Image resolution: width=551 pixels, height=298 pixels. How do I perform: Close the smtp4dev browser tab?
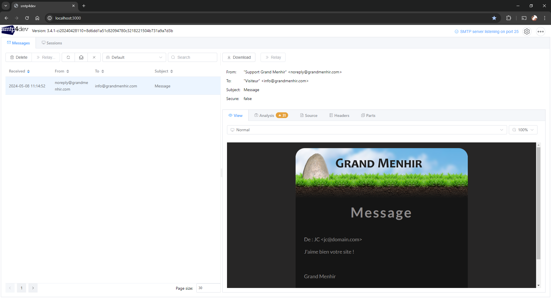(x=73, y=6)
